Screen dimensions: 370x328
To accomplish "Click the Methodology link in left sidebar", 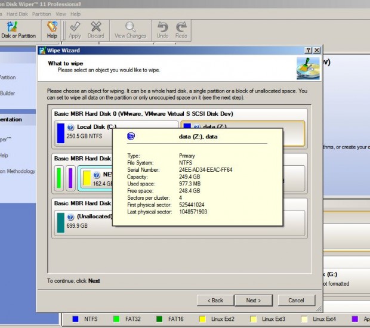I will 18,171.
